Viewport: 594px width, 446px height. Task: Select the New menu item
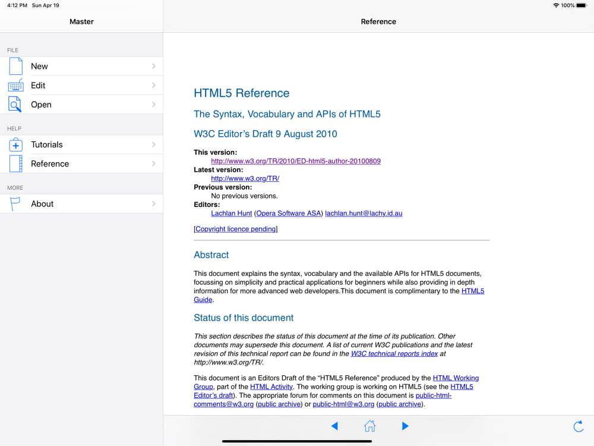click(81, 66)
